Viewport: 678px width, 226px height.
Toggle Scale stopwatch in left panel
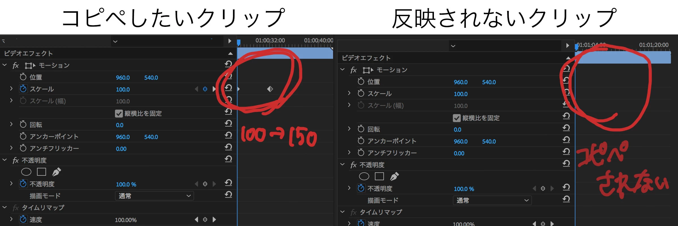pyautogui.click(x=23, y=89)
